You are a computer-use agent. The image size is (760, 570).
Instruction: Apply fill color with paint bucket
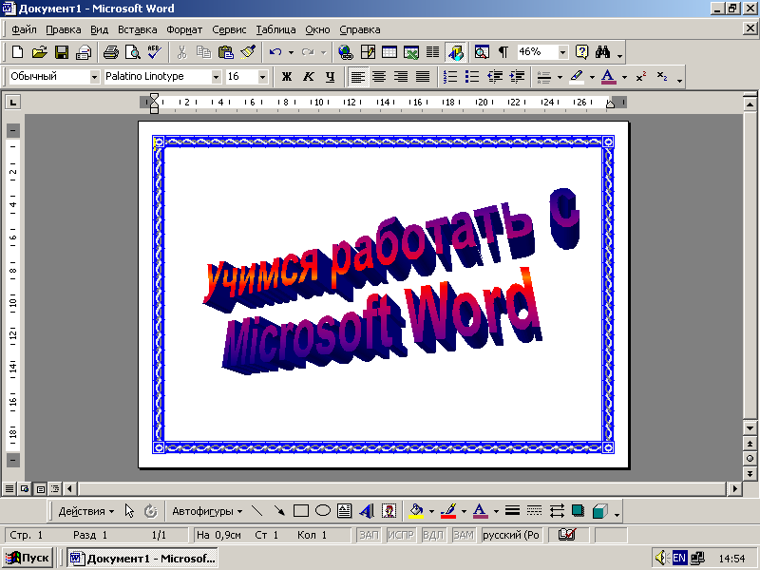416,511
